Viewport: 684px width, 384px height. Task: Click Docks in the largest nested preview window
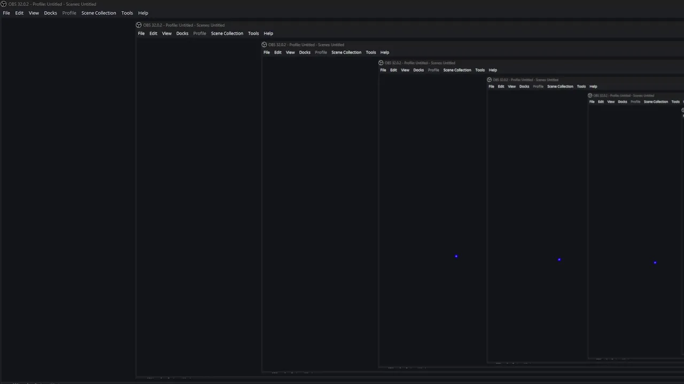(x=182, y=33)
